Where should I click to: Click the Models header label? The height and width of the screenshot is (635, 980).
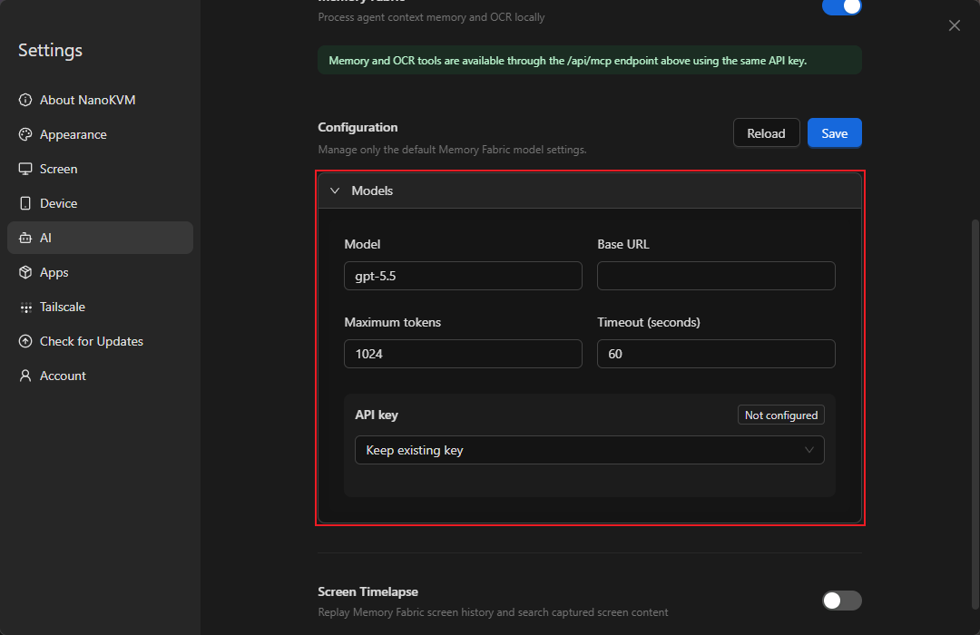[x=372, y=190]
